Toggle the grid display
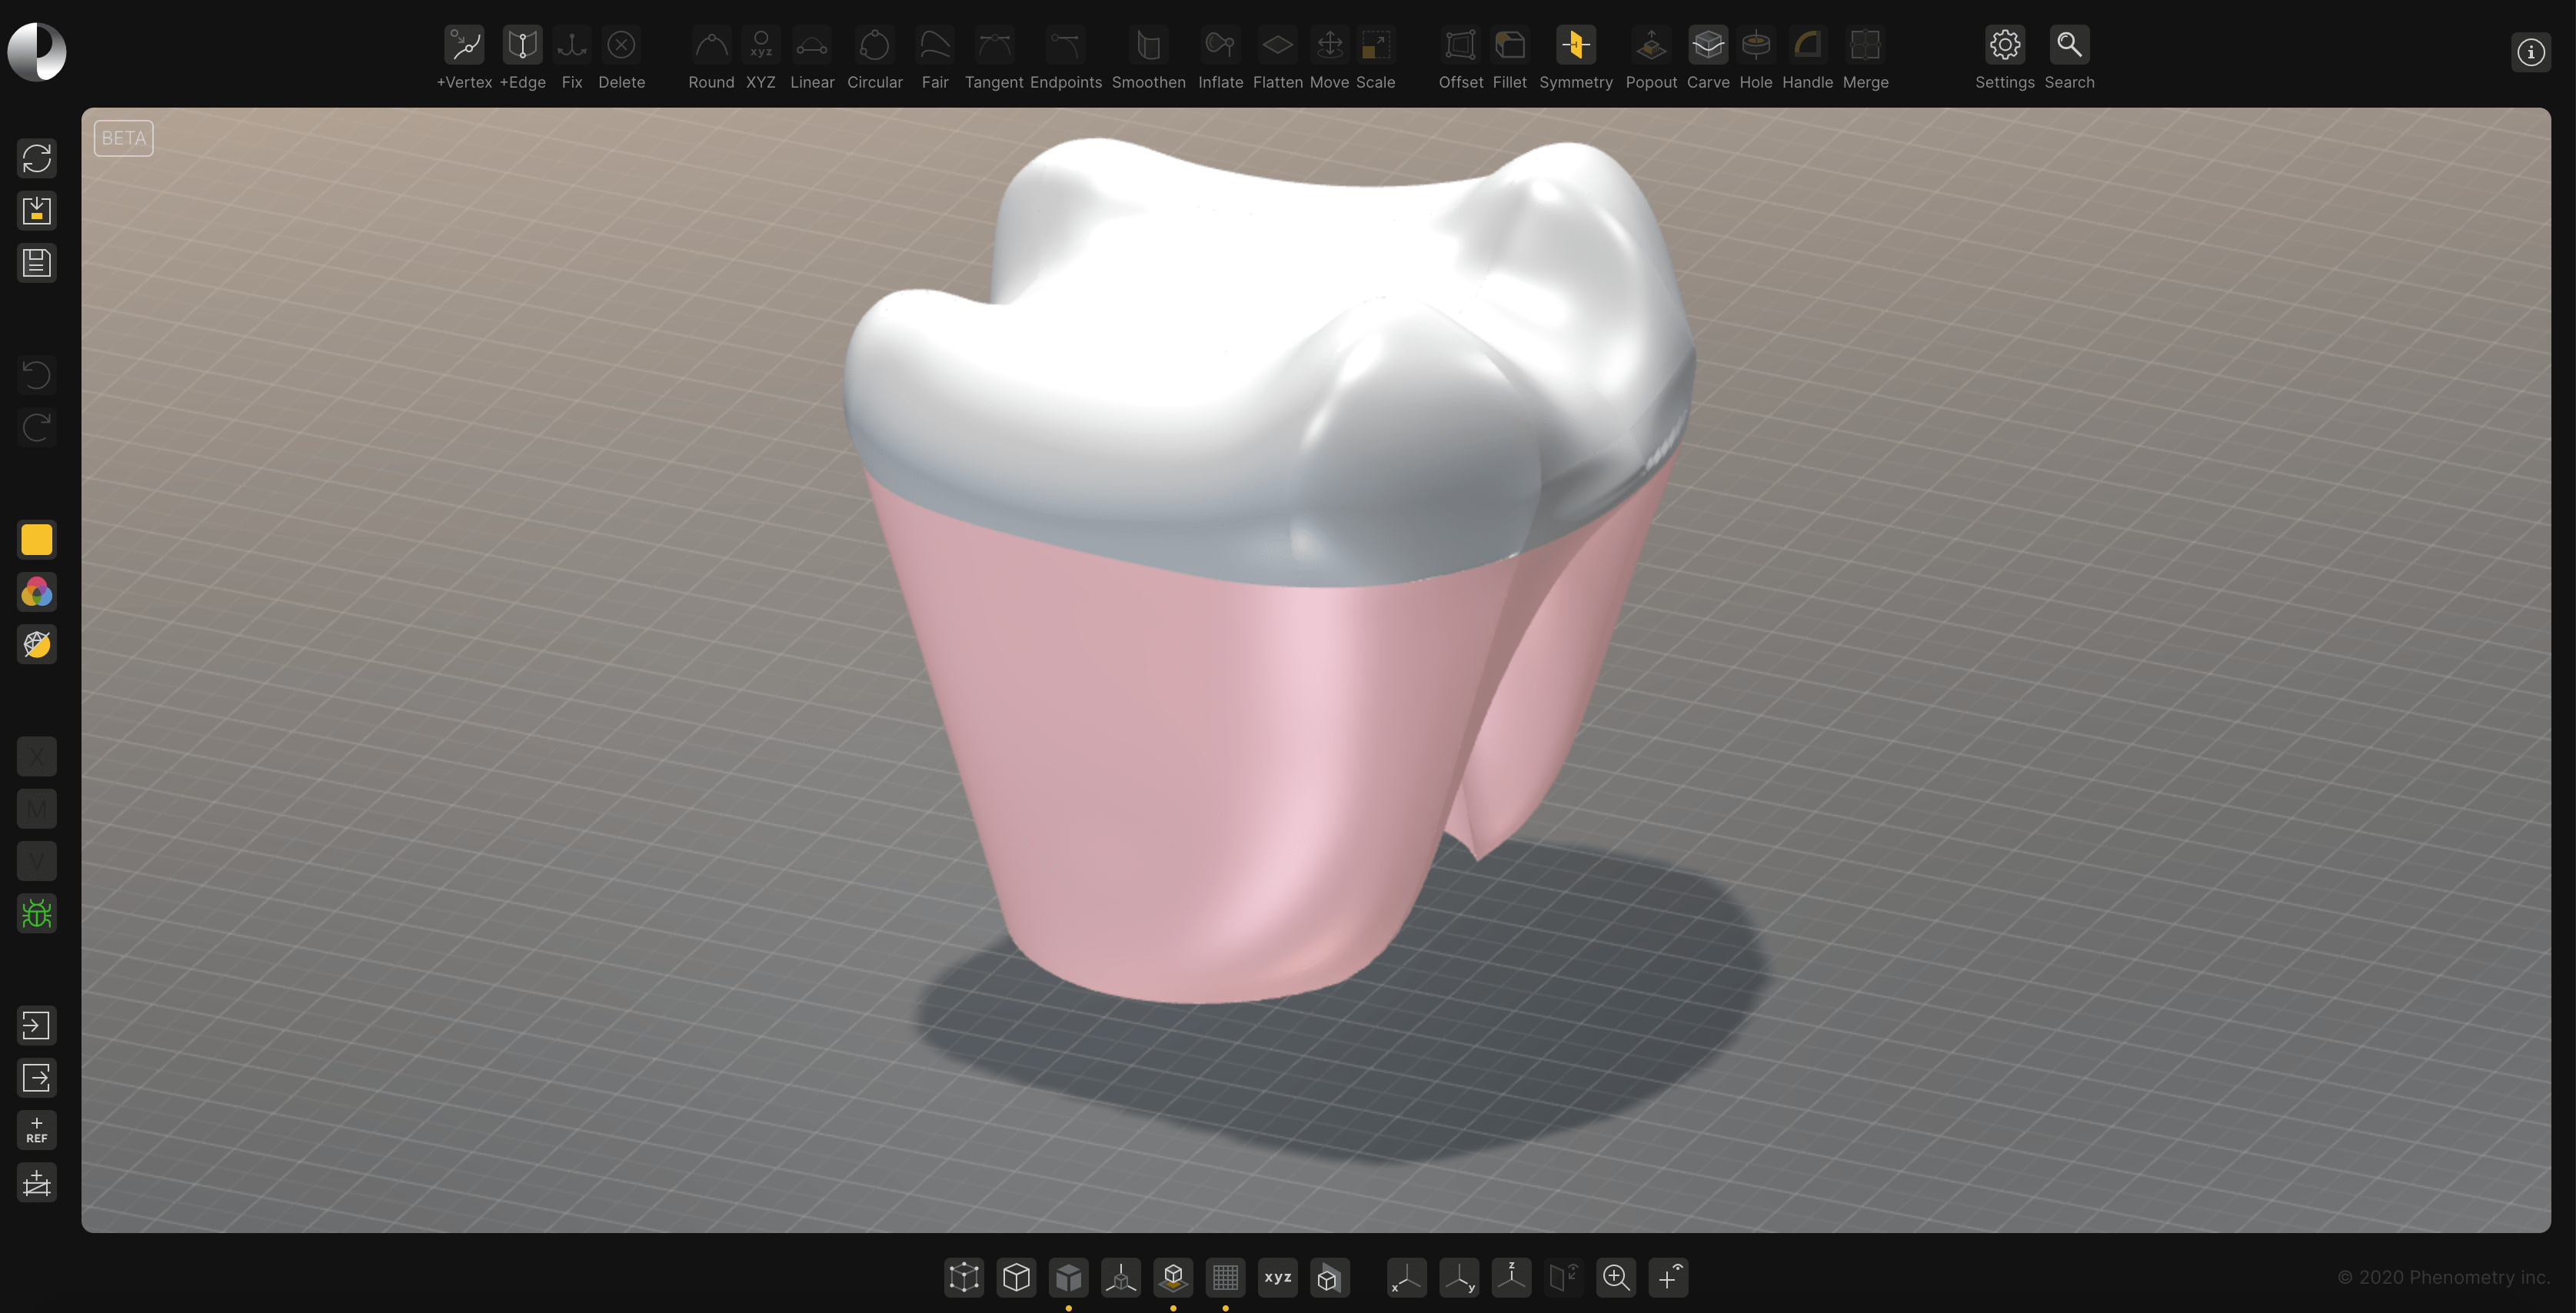 tap(1225, 1277)
